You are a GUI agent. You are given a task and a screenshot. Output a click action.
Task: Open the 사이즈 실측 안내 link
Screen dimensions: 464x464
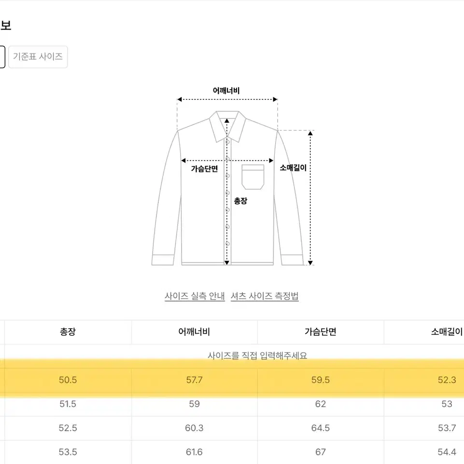pyautogui.click(x=195, y=296)
